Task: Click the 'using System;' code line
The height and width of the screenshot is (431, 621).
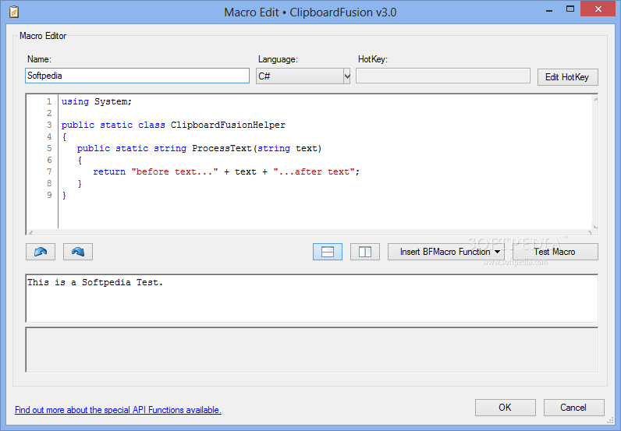Action: [97, 102]
